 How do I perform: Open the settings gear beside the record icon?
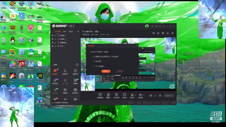[x=160, y=95]
